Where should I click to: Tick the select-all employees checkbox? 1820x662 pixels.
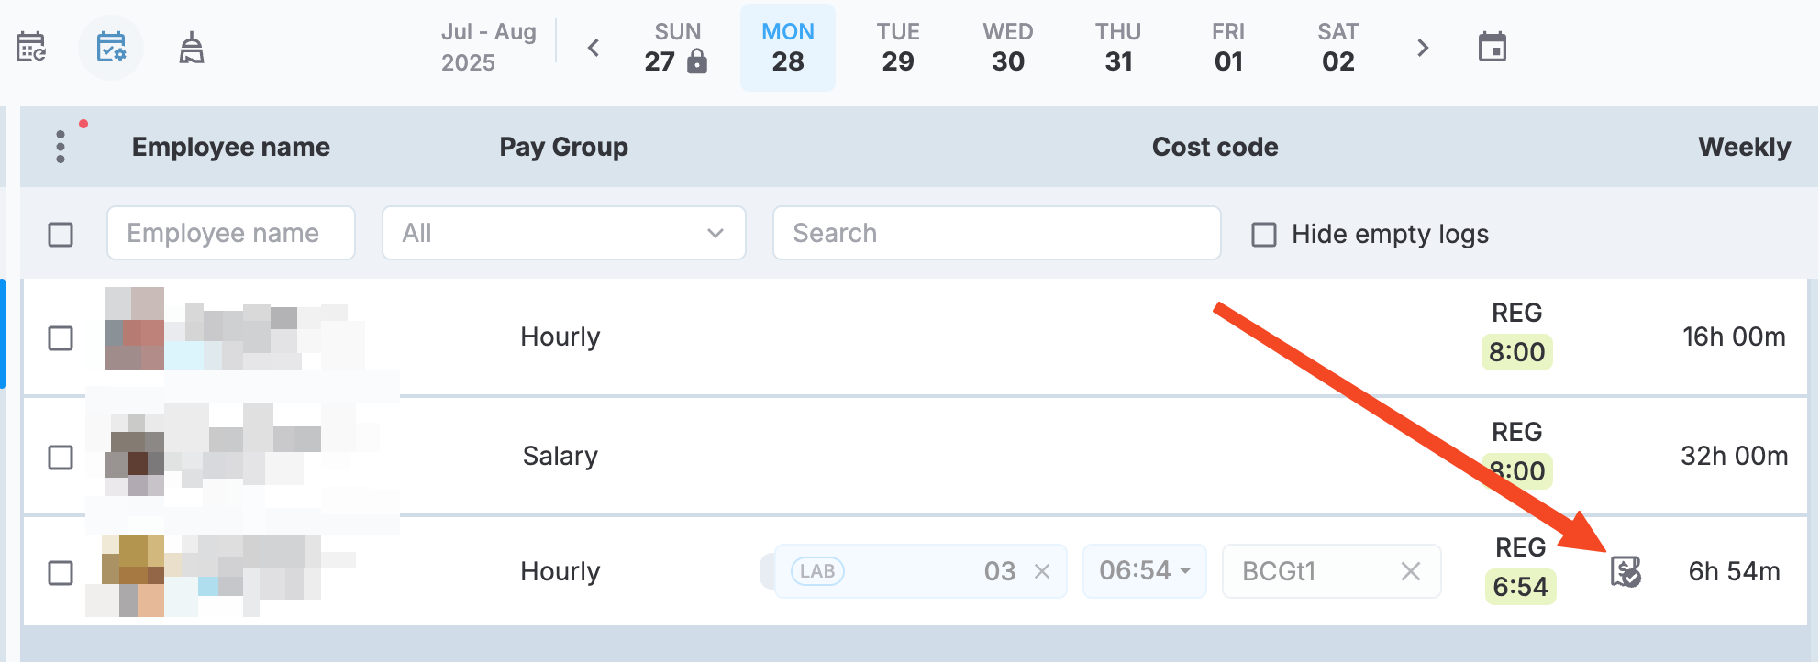[61, 235]
